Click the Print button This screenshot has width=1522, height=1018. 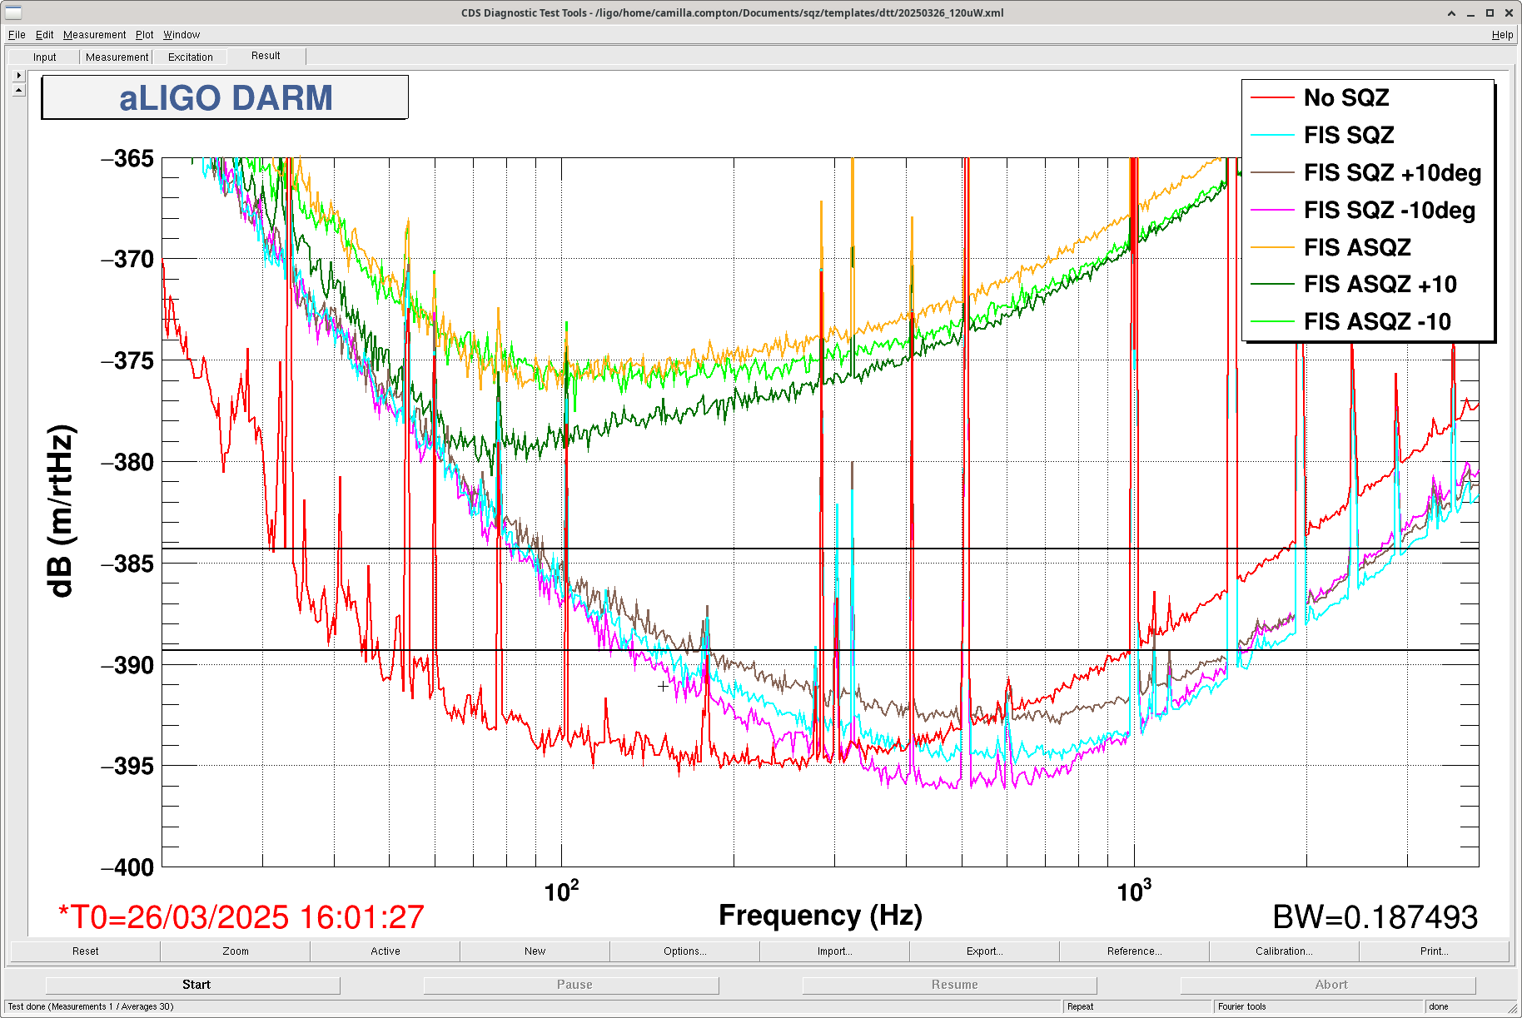click(x=1434, y=951)
